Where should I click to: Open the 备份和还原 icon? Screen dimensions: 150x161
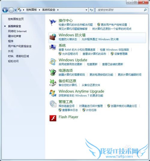coord(53,83)
